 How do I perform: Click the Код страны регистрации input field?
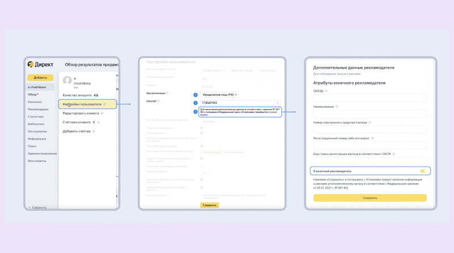point(370,161)
